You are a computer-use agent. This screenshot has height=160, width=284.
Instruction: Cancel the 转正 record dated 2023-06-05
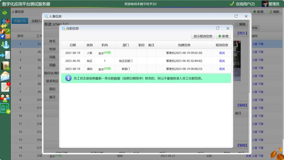click(x=222, y=61)
